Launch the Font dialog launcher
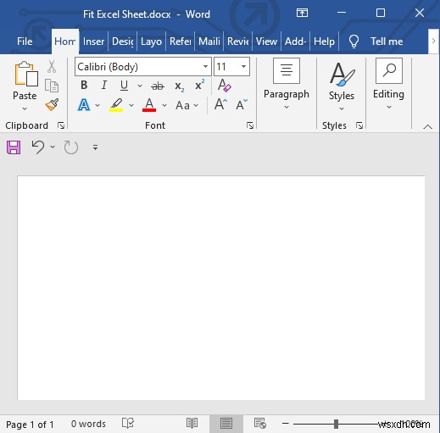The width and height of the screenshot is (440, 433). [250, 125]
